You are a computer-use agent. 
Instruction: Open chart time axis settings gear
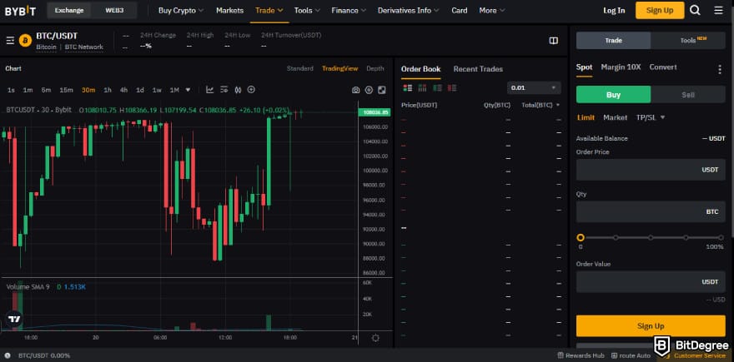tap(375, 338)
